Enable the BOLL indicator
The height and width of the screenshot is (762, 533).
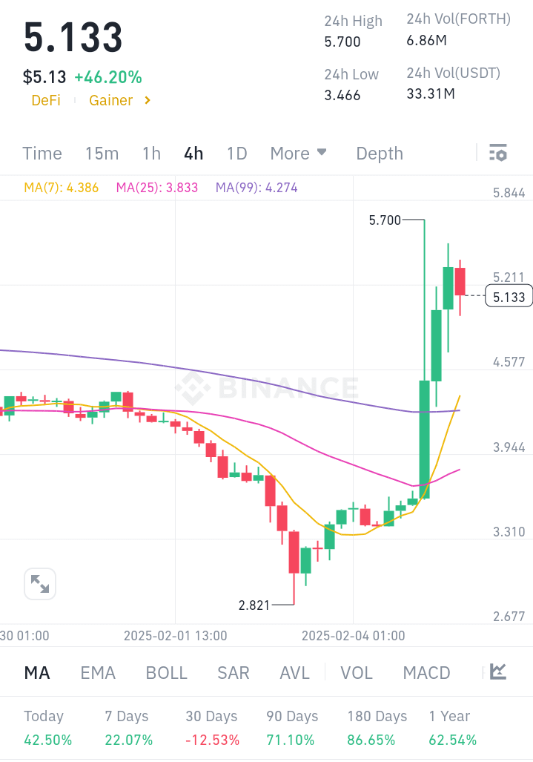click(x=167, y=673)
